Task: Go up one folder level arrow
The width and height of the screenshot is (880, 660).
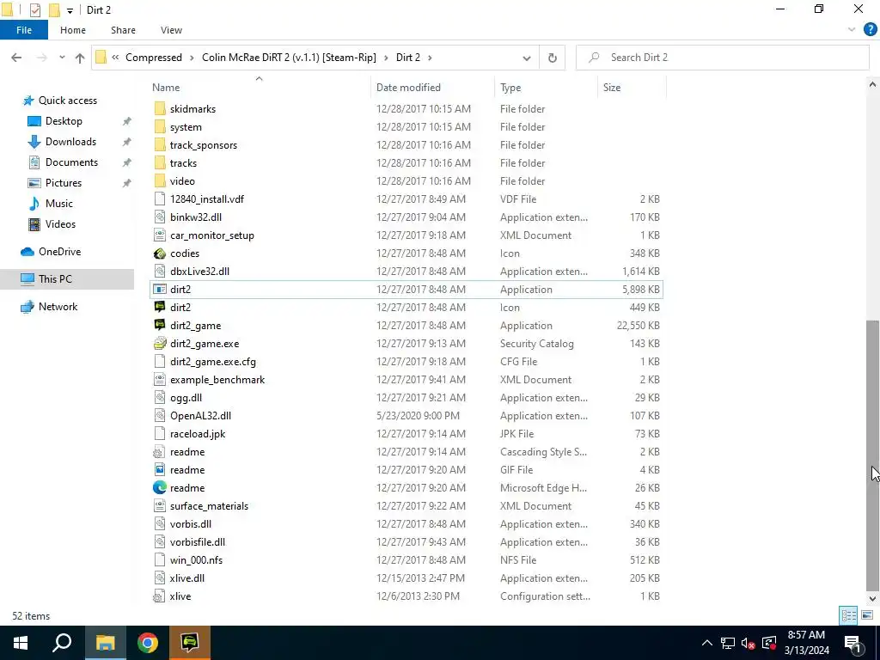Action: (x=80, y=58)
